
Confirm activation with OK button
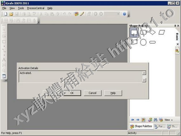coord(72,93)
